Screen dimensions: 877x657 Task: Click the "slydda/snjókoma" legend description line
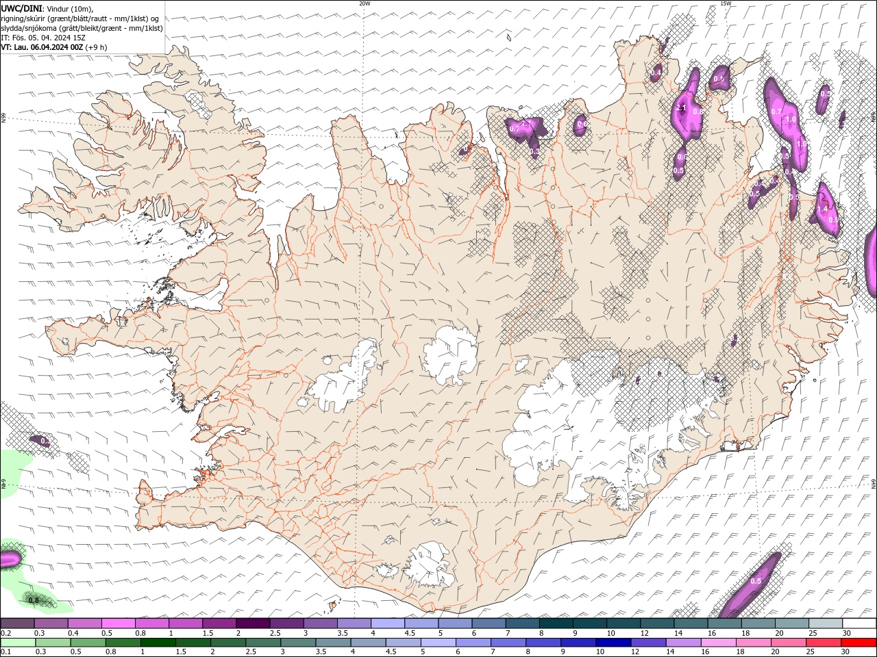[82, 28]
